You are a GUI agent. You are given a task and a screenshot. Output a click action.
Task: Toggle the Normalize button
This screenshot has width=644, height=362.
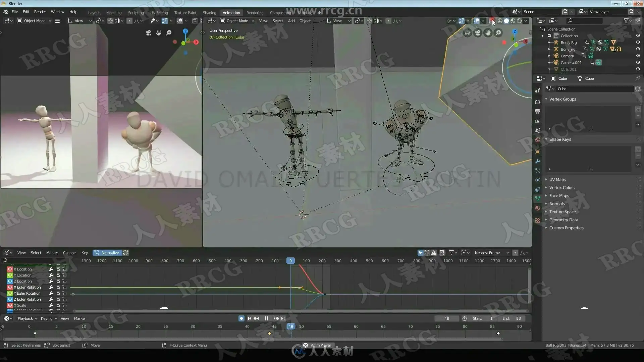tap(107, 253)
